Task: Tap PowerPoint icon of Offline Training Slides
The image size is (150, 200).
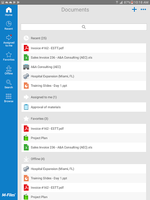Action: click(26, 178)
